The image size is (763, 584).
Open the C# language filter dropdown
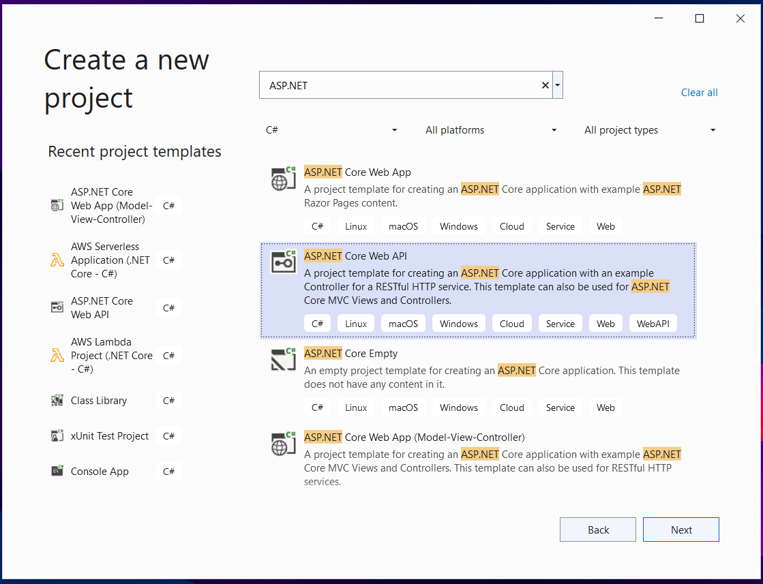click(x=331, y=130)
